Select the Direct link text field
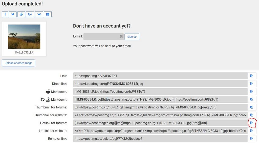259x143 pixels. click(x=160, y=84)
